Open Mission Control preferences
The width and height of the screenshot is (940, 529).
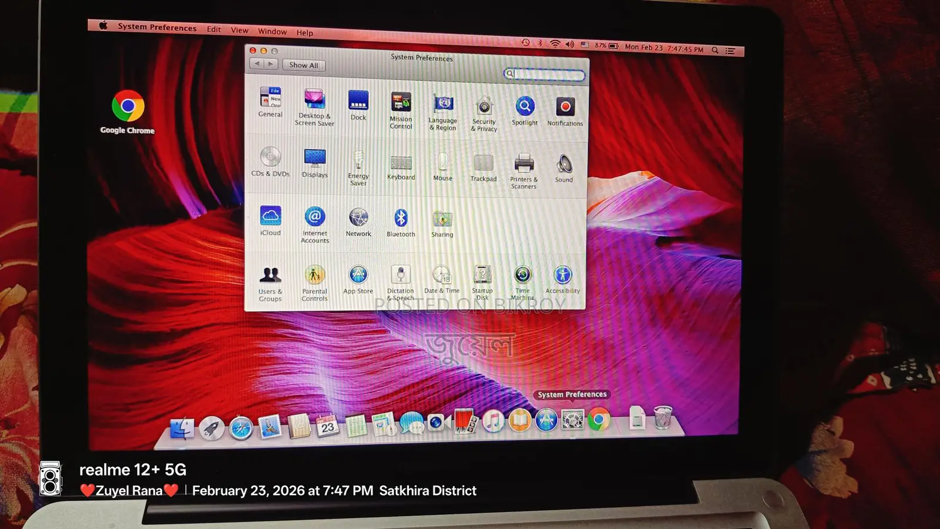tap(401, 111)
